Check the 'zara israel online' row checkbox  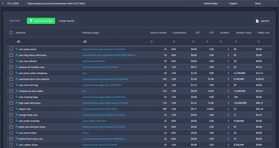pos(11,133)
